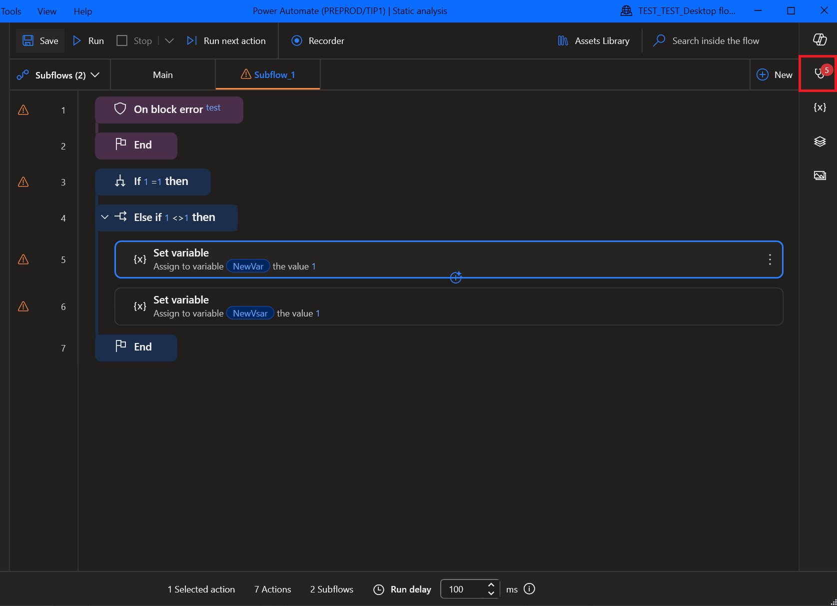Select the Copilot icon in the top right

click(x=820, y=40)
